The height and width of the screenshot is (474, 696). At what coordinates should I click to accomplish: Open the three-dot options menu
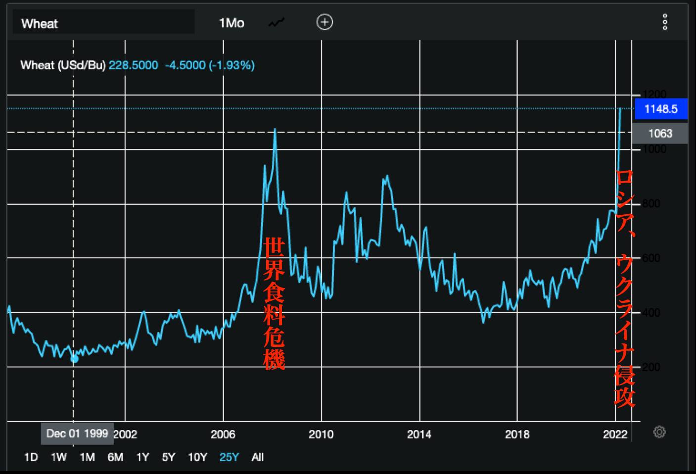[665, 22]
